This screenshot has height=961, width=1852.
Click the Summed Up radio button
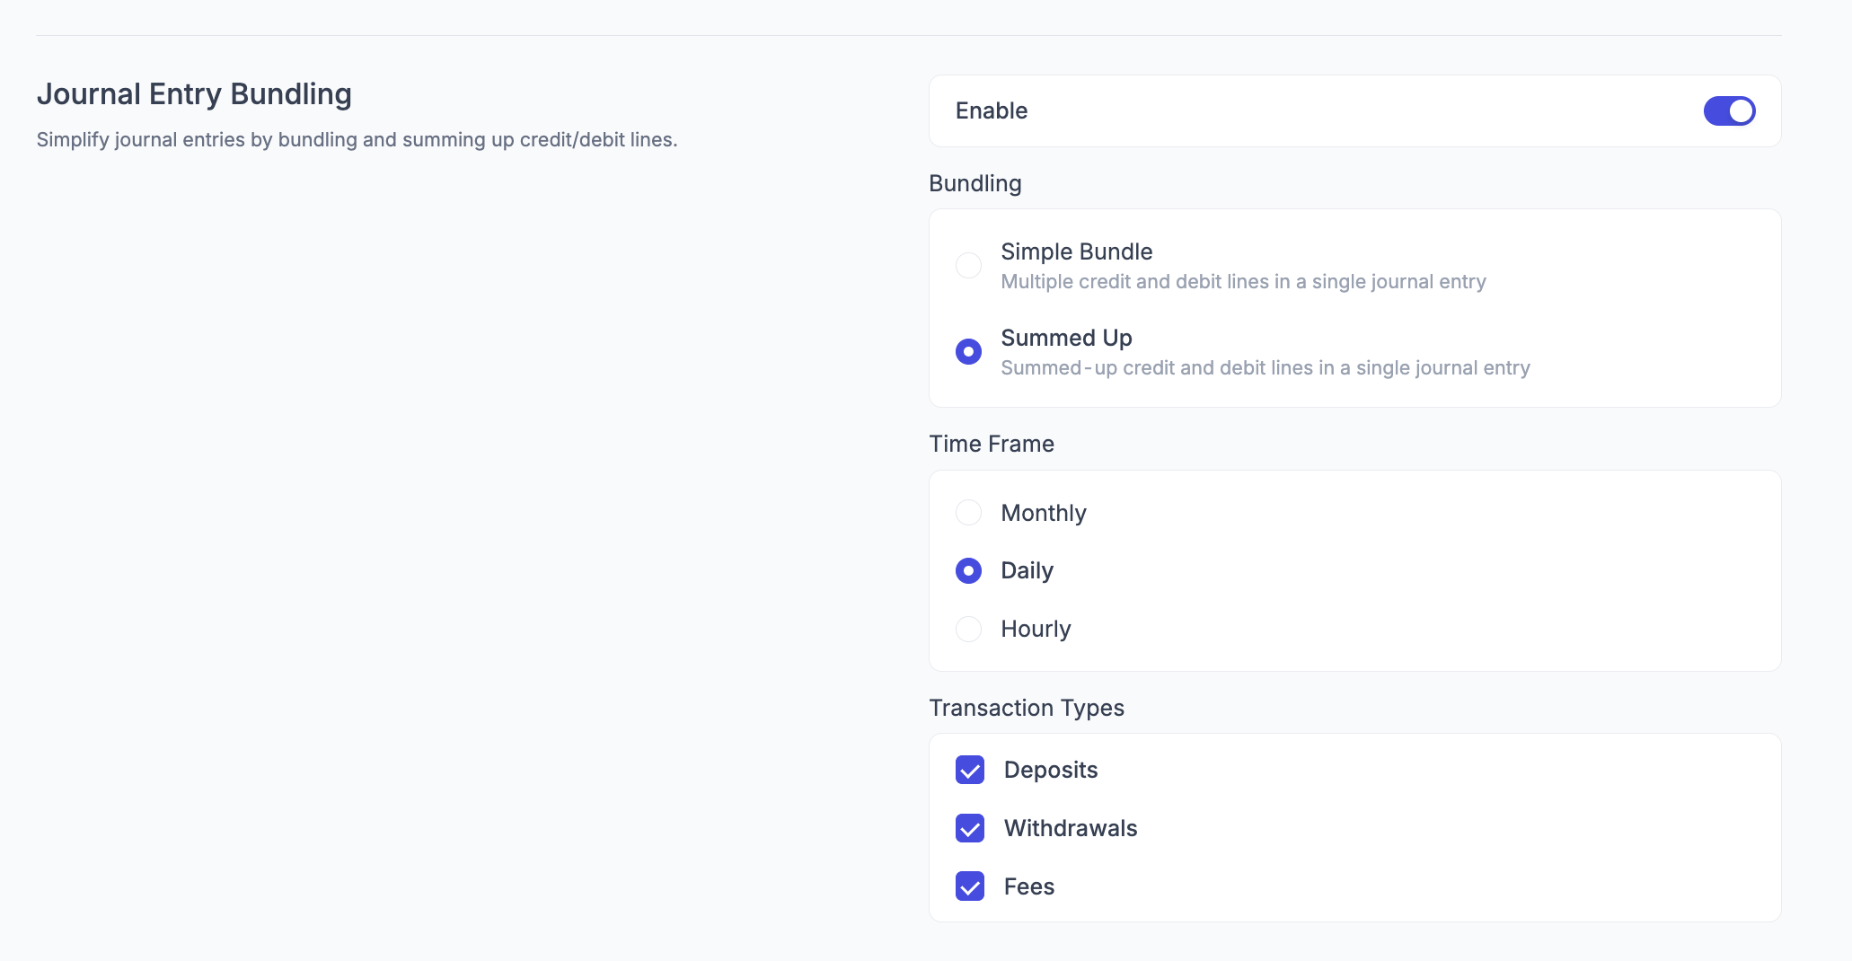point(968,351)
